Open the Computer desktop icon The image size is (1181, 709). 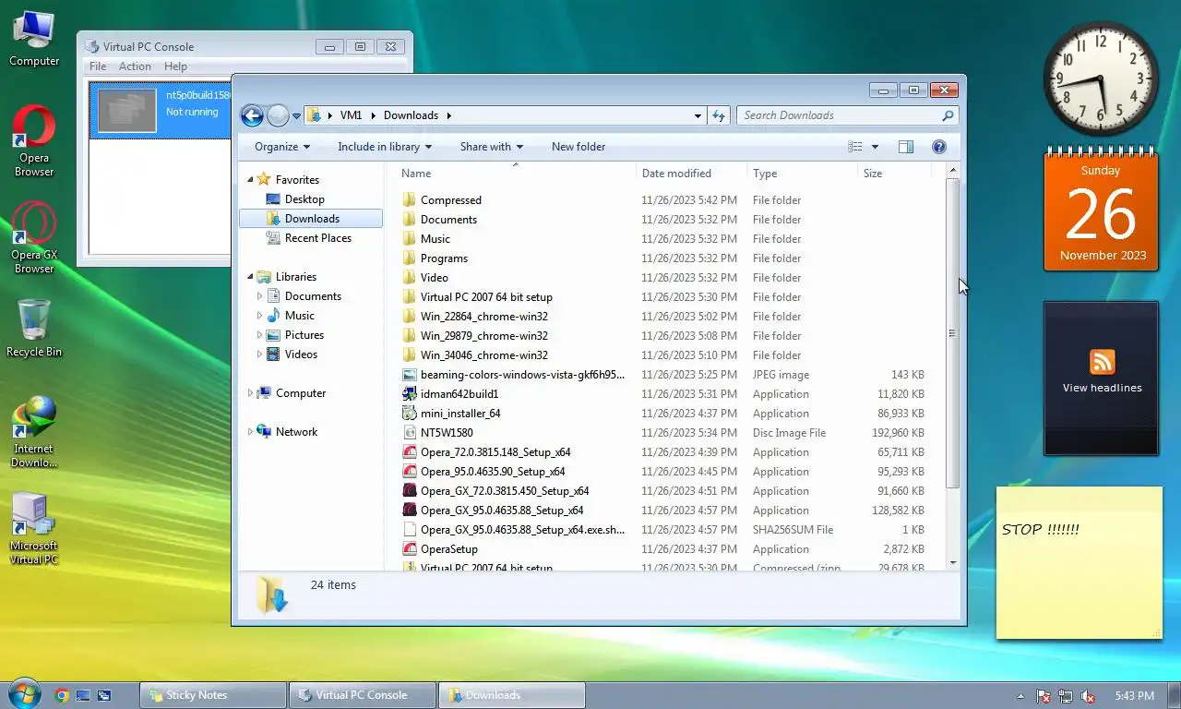tap(34, 38)
